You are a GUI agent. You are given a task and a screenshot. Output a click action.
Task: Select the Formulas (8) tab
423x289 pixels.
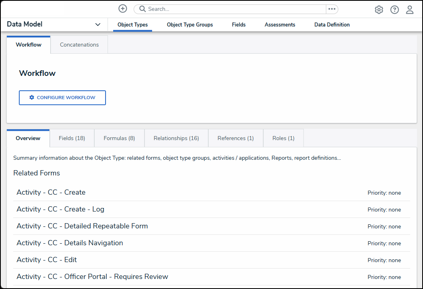coord(119,138)
